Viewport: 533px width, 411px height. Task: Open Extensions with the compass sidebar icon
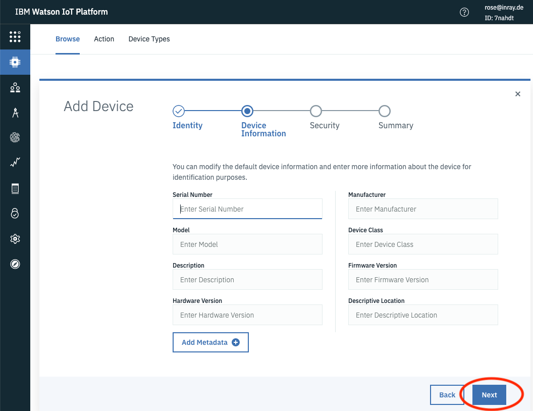(x=15, y=264)
